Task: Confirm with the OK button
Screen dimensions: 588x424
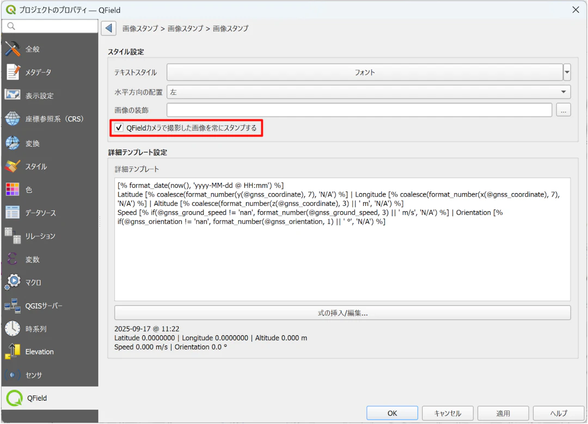Action: point(392,413)
